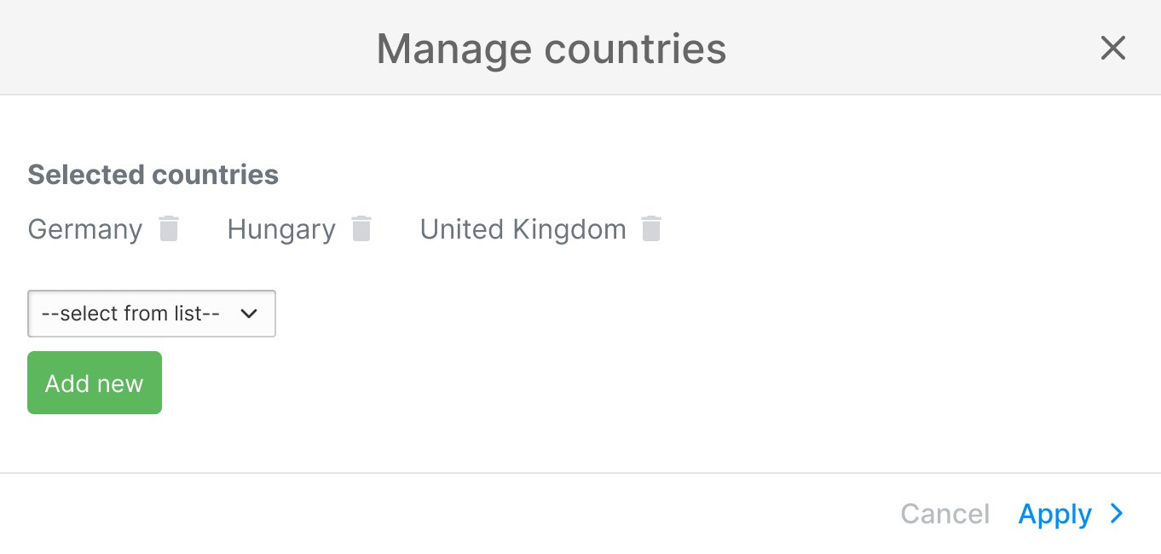
Task: Click the Manage countries title text
Action: tap(552, 49)
